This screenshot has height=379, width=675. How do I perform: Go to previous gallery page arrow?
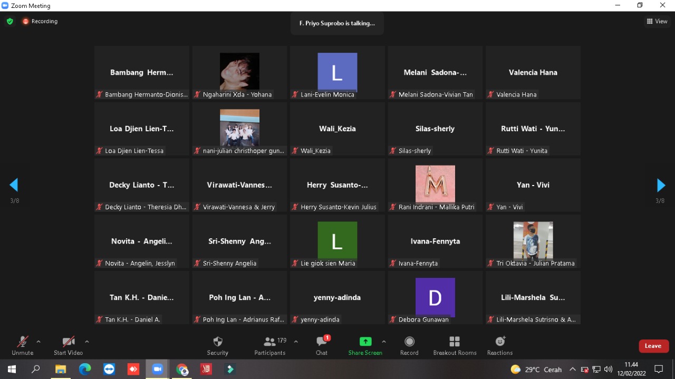point(14,185)
